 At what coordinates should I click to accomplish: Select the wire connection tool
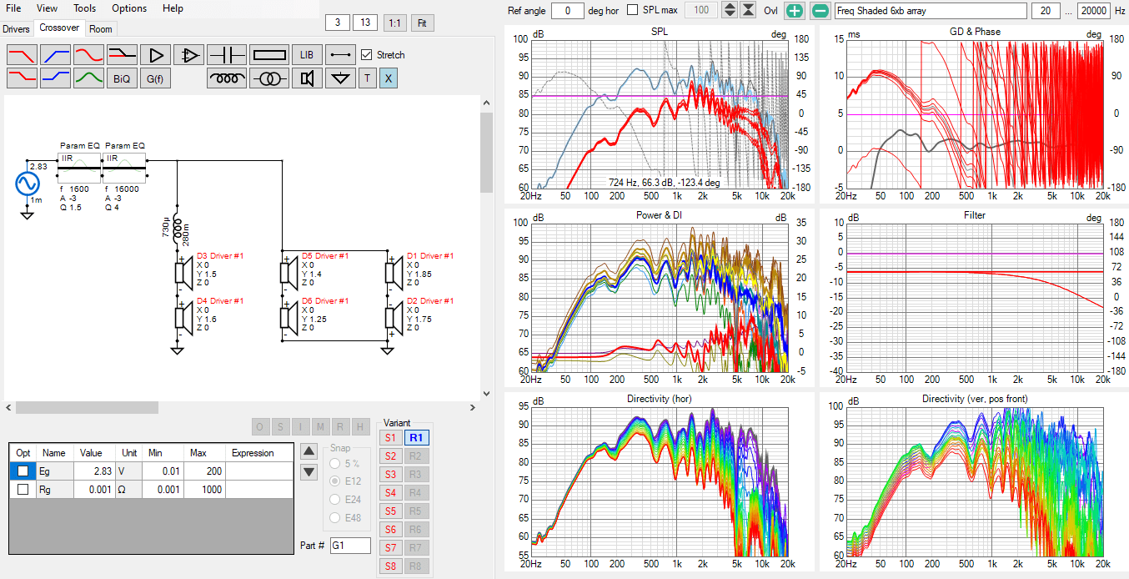pyautogui.click(x=340, y=55)
